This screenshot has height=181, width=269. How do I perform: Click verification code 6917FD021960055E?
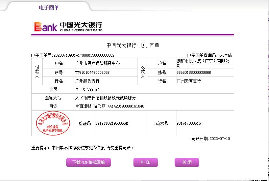(x=112, y=123)
